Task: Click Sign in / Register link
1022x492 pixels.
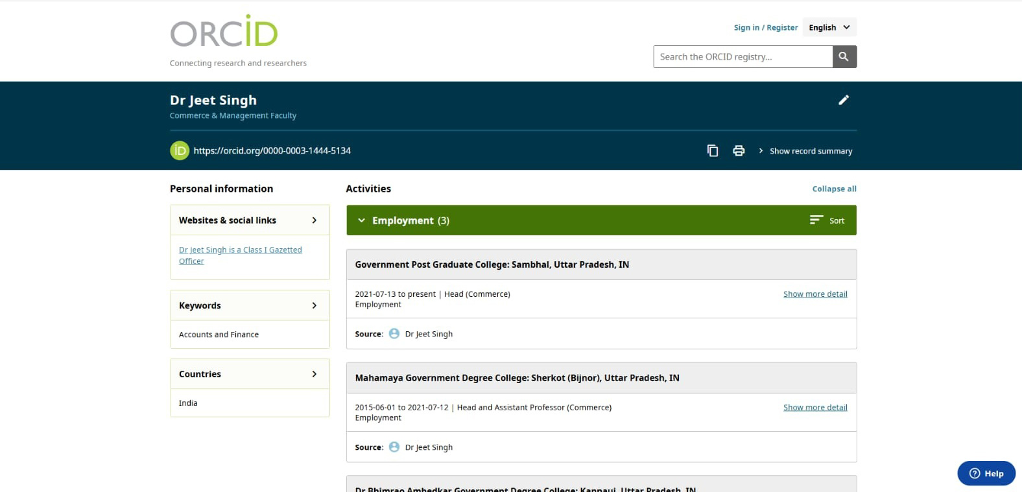Action: coord(765,27)
